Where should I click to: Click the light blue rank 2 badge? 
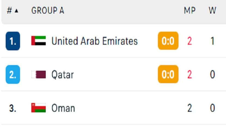13,74
